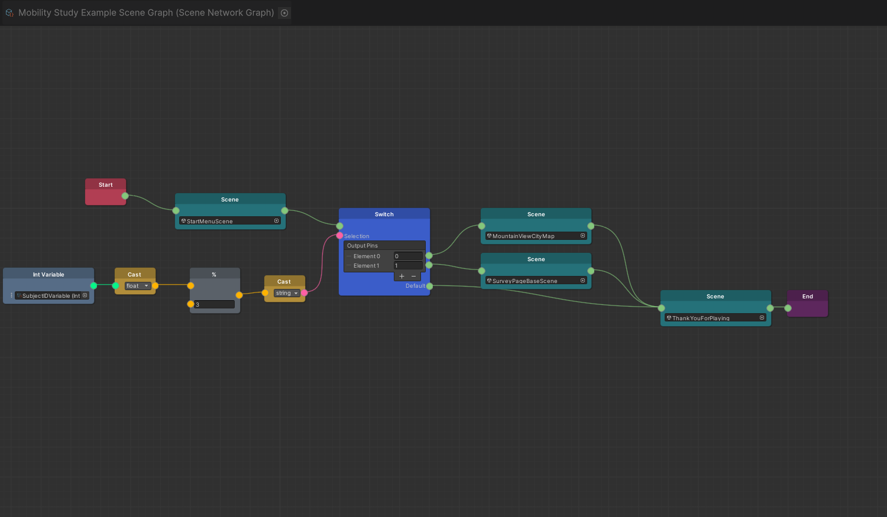The height and width of the screenshot is (517, 887).
Task: Click the Element 1 value field
Action: click(x=408, y=266)
